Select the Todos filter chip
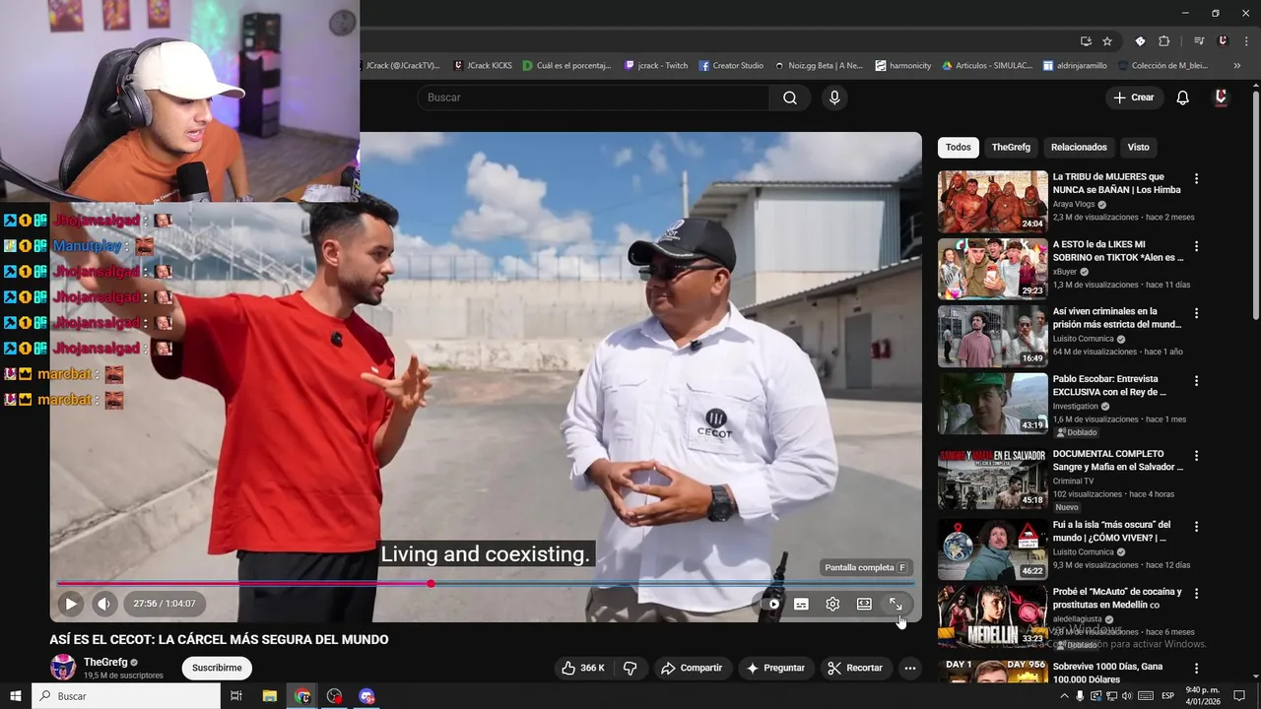The image size is (1261, 709). pos(959,147)
